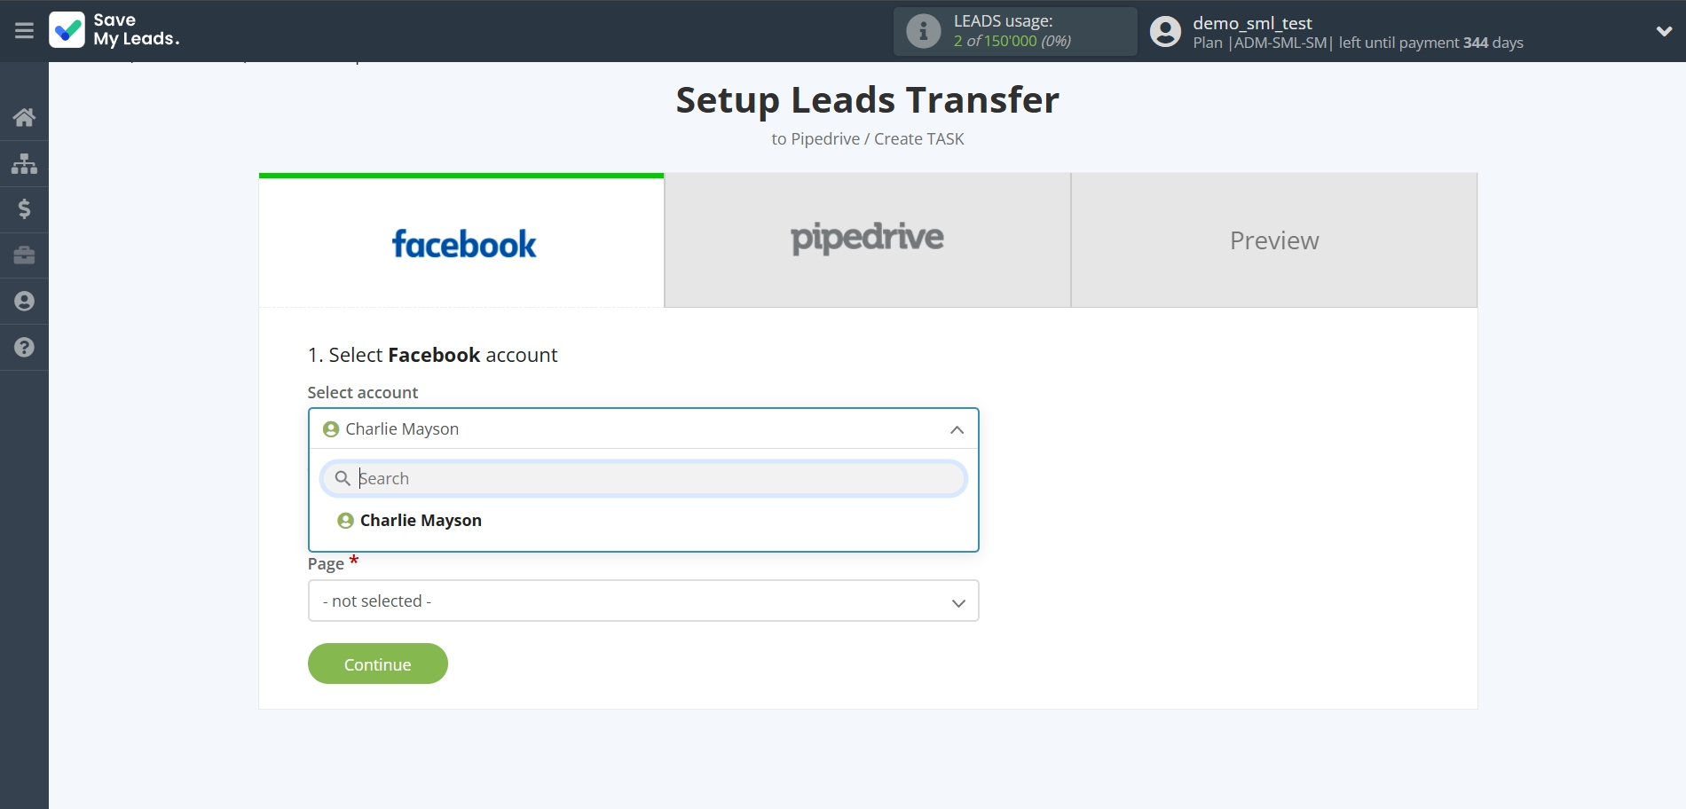Click the LEADS usage info icon
The width and height of the screenshot is (1686, 809).
923,31
